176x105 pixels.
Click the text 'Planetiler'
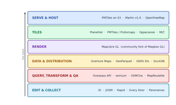point(96,32)
